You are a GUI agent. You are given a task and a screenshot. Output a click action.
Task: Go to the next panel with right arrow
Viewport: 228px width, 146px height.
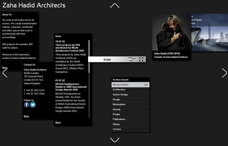click(224, 73)
